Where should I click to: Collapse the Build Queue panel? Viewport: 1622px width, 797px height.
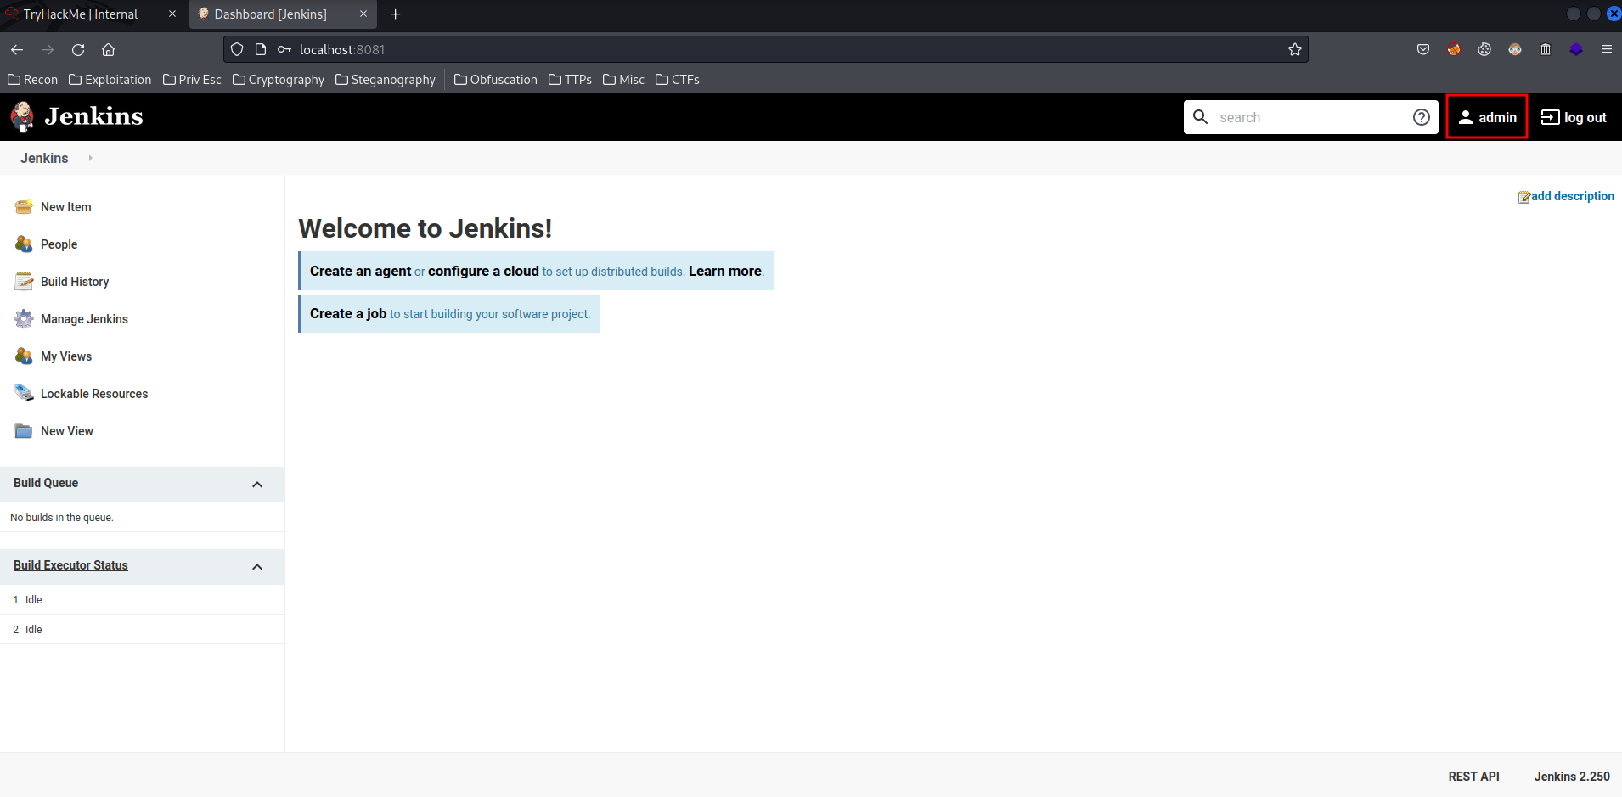(x=257, y=484)
